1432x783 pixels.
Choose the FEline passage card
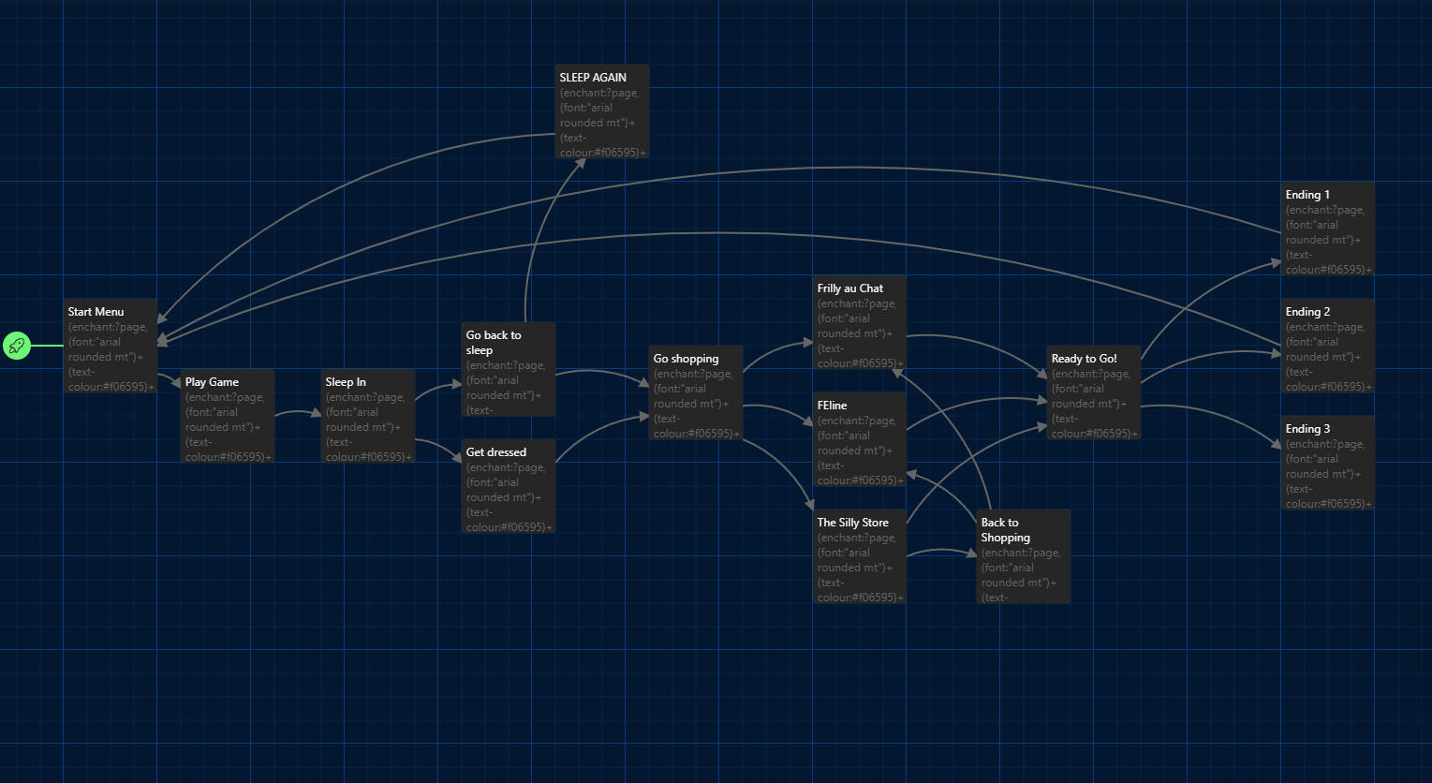click(860, 439)
